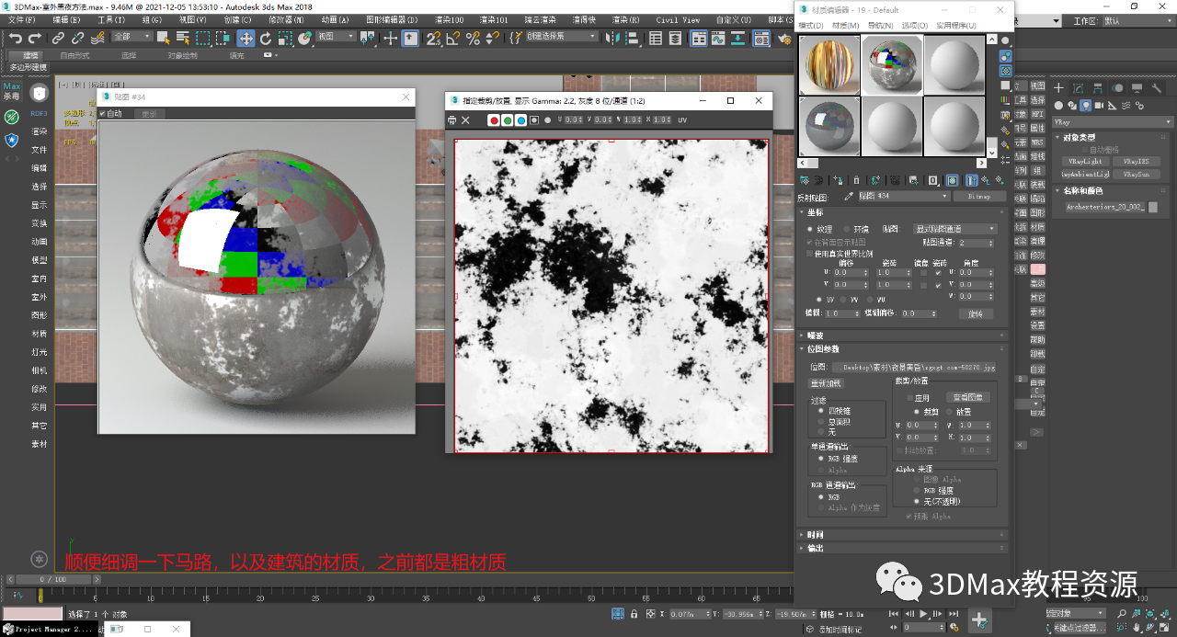Select the Select and Move tool
Viewport: 1177px width, 637px height.
point(246,39)
